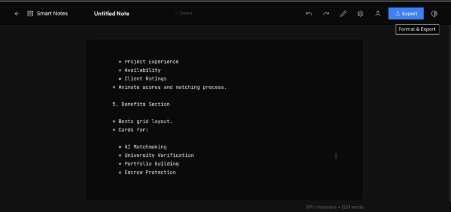The width and height of the screenshot is (451, 212).
Task: Click the Saved status indicator
Action: [183, 13]
